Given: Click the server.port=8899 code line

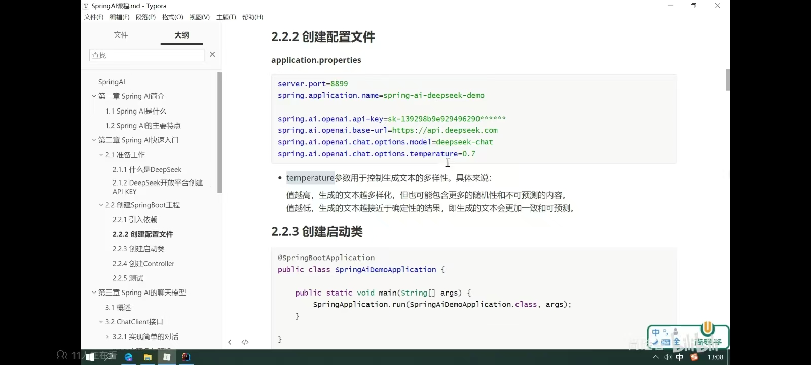Looking at the screenshot, I should (x=313, y=84).
